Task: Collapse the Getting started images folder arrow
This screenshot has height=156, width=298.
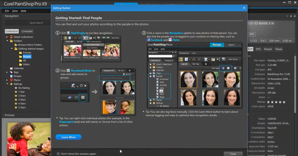Action: coord(12,49)
